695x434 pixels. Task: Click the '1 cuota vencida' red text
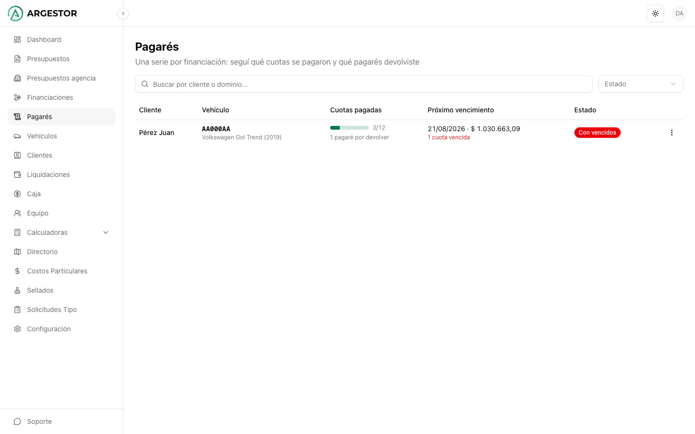coord(449,137)
